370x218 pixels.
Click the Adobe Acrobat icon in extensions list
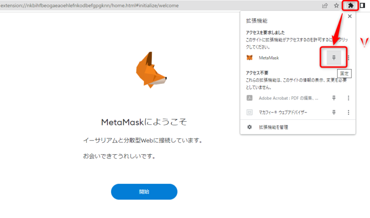coord(249,98)
